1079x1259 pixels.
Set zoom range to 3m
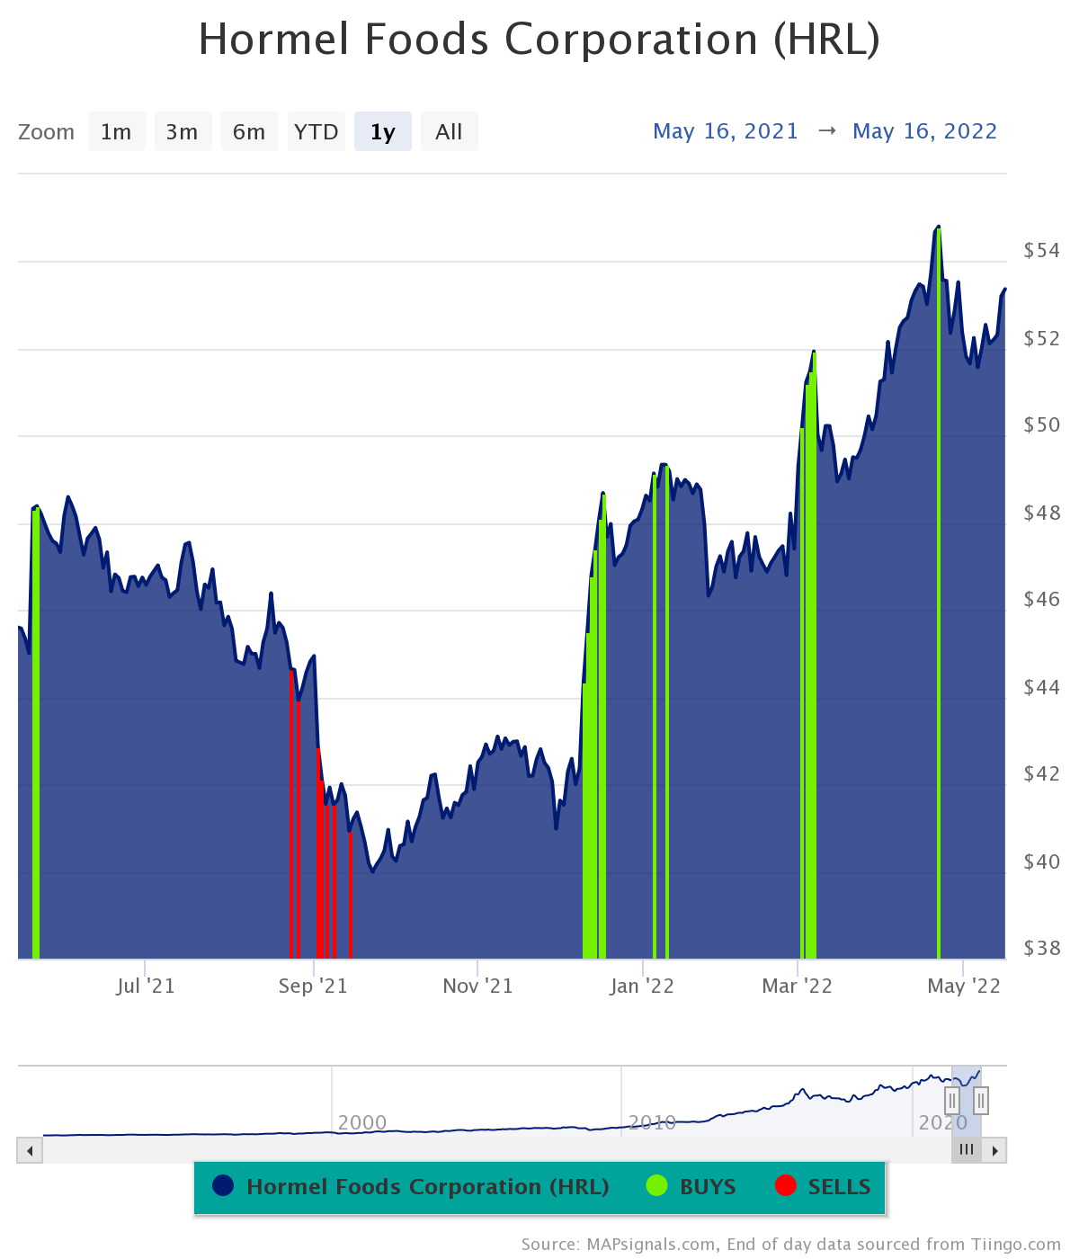tap(183, 132)
